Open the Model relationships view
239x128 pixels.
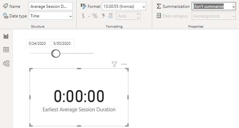6,63
